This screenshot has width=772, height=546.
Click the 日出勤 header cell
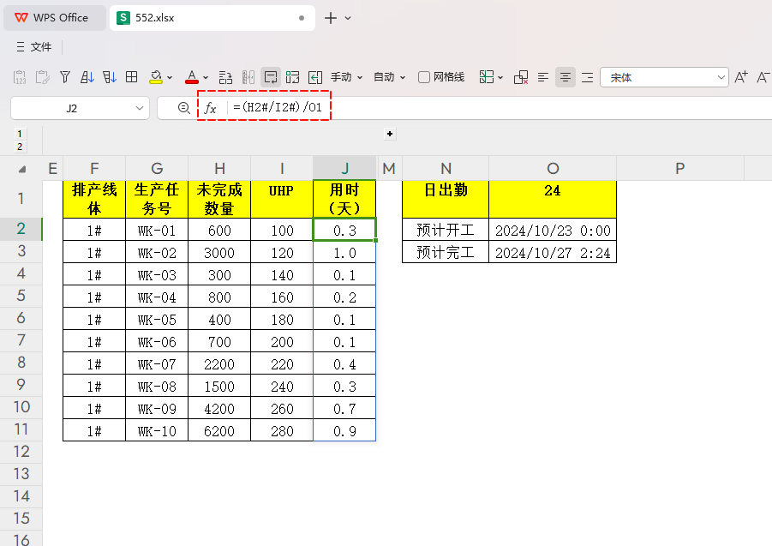(446, 199)
